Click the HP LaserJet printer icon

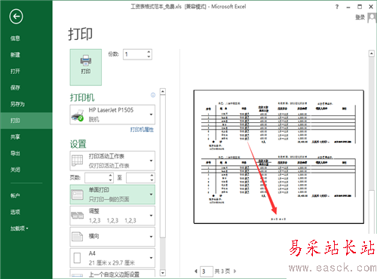click(78, 115)
